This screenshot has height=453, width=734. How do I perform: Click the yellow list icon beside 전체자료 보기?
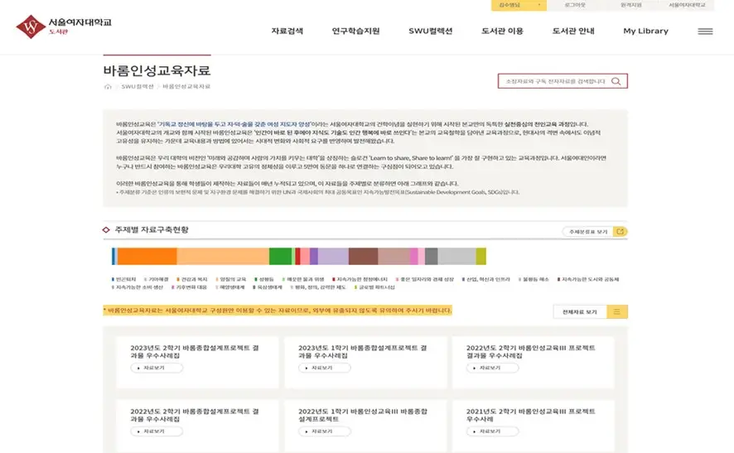coord(617,312)
